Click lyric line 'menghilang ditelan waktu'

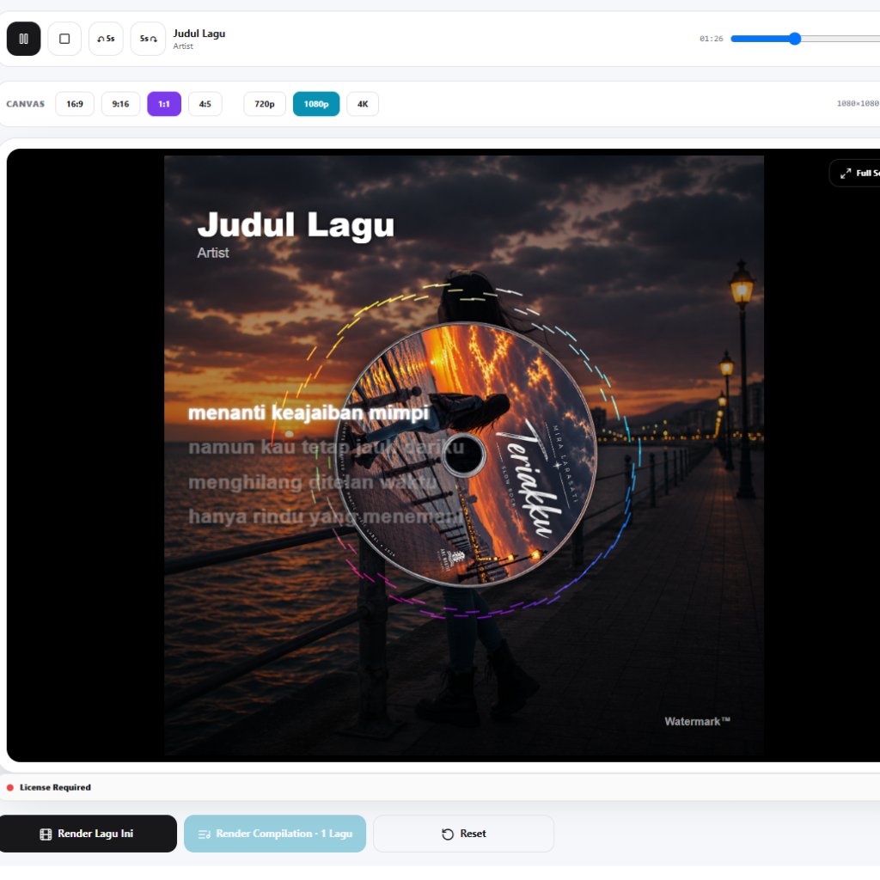click(x=313, y=482)
